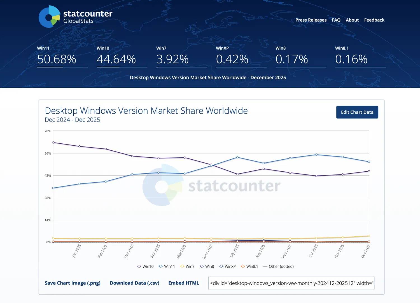Image resolution: width=420 pixels, height=303 pixels.
Task: Click the Win10 data point for Dec 2025
Action: [x=369, y=171]
